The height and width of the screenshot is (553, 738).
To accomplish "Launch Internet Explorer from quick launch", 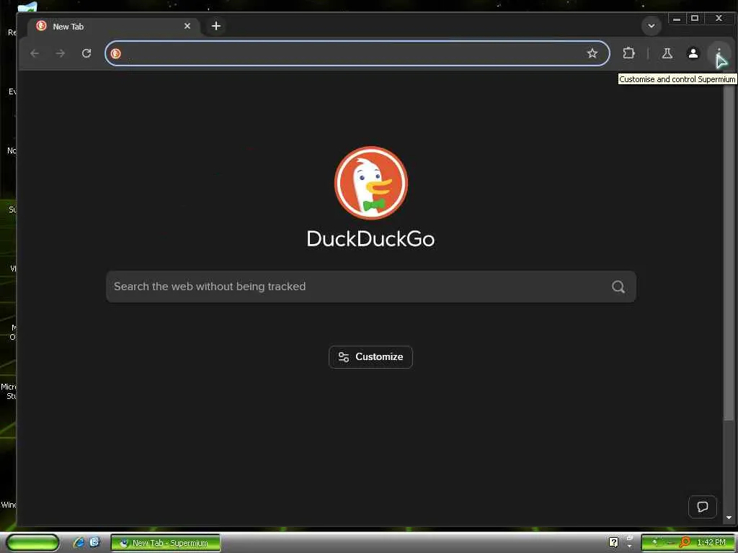I will 79,542.
